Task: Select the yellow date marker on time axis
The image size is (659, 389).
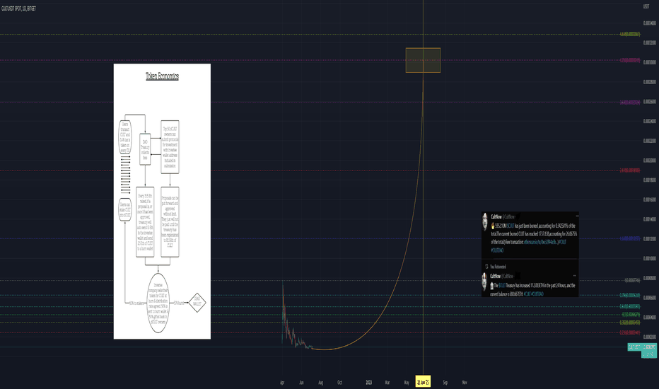Action: pos(423,382)
